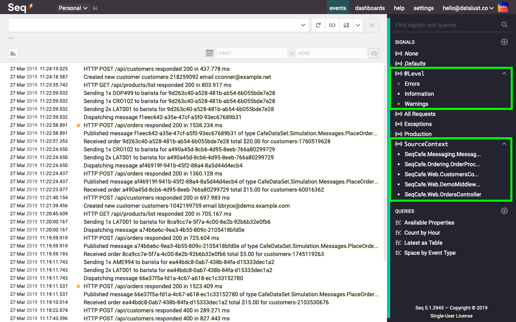Run the Available Properties query
The height and width of the screenshot is (322, 516).
[x=429, y=223]
